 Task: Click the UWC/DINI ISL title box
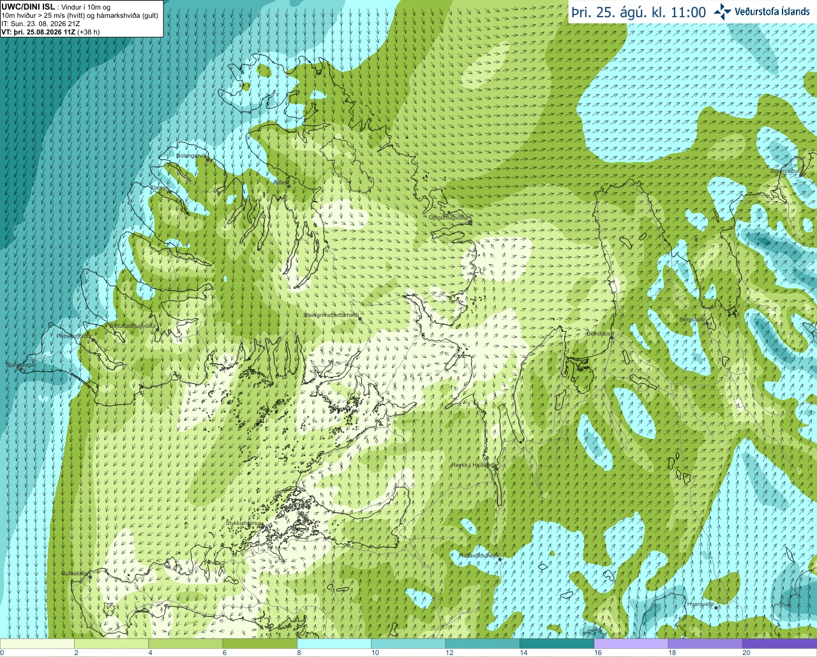click(81, 19)
